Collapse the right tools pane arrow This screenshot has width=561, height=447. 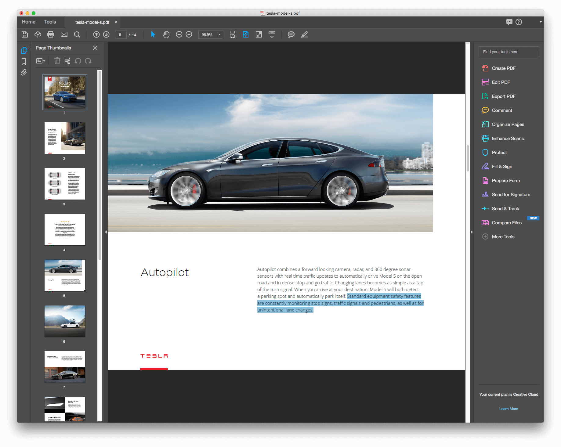[472, 232]
